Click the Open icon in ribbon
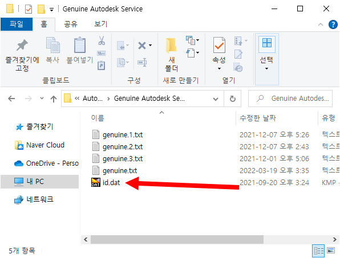 (238, 40)
